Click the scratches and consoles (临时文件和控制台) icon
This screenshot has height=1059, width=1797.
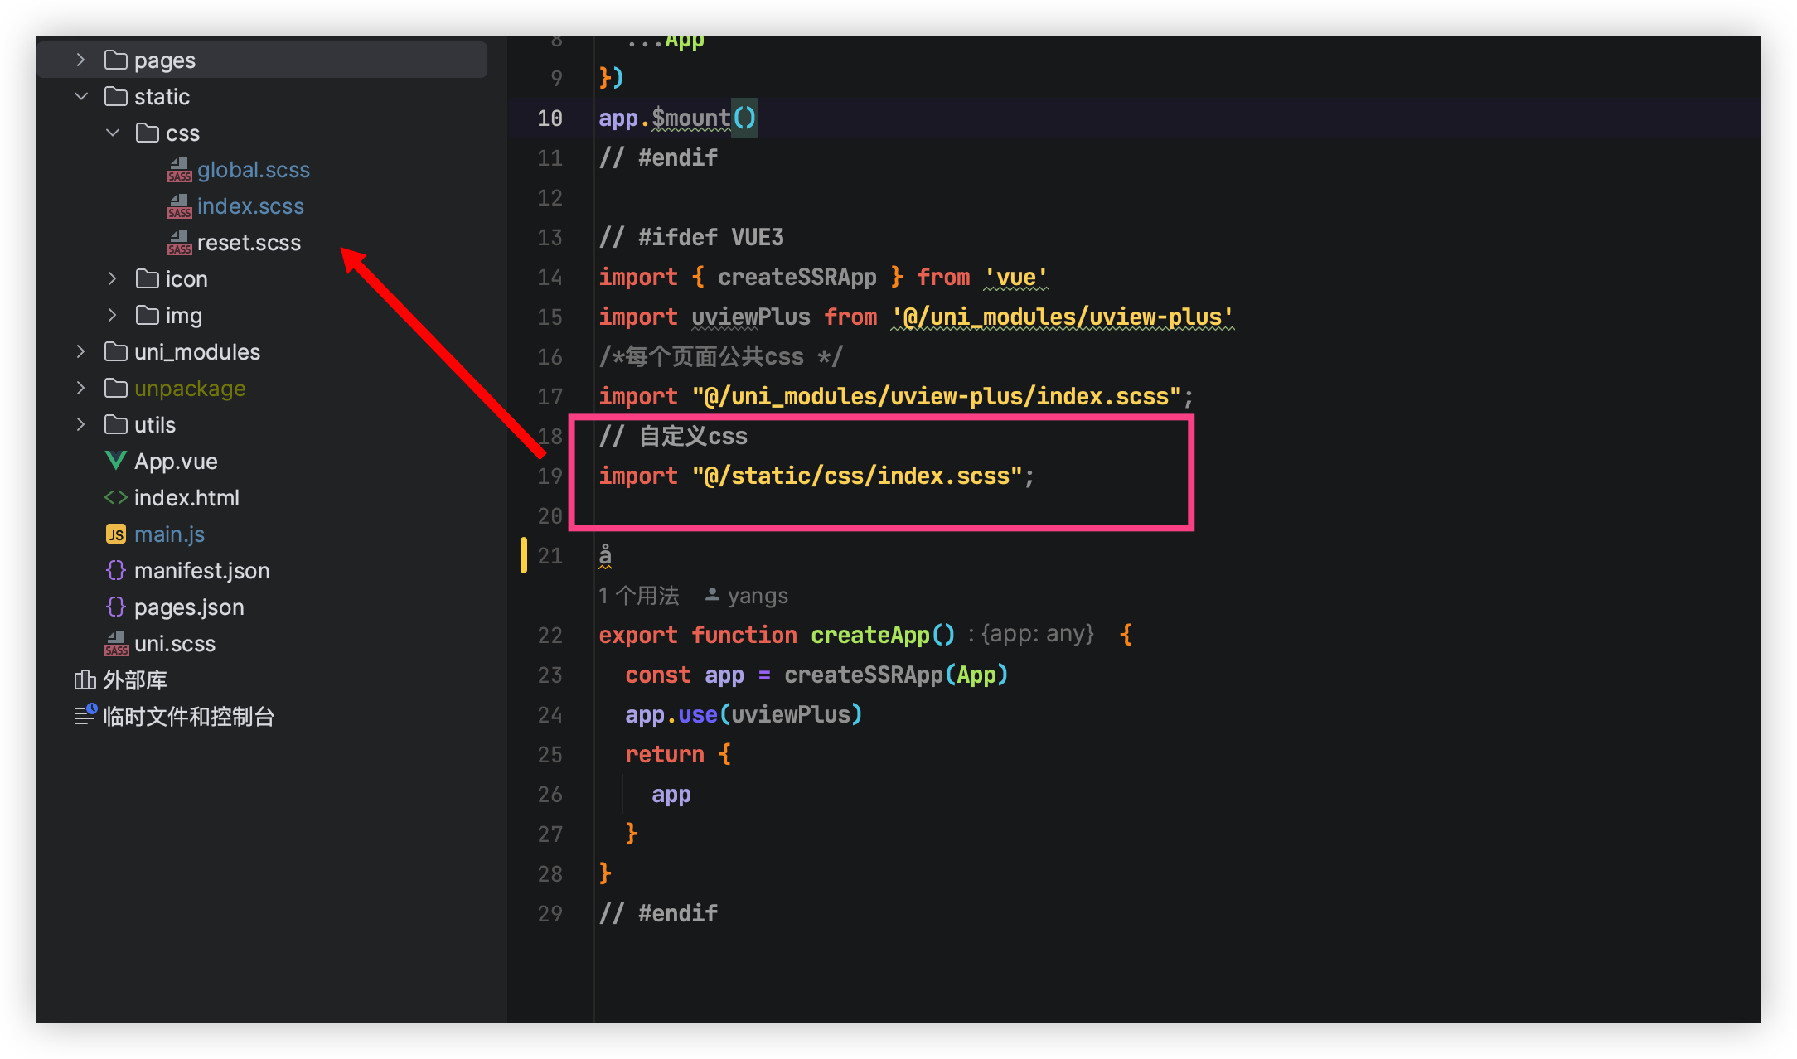click(x=85, y=714)
